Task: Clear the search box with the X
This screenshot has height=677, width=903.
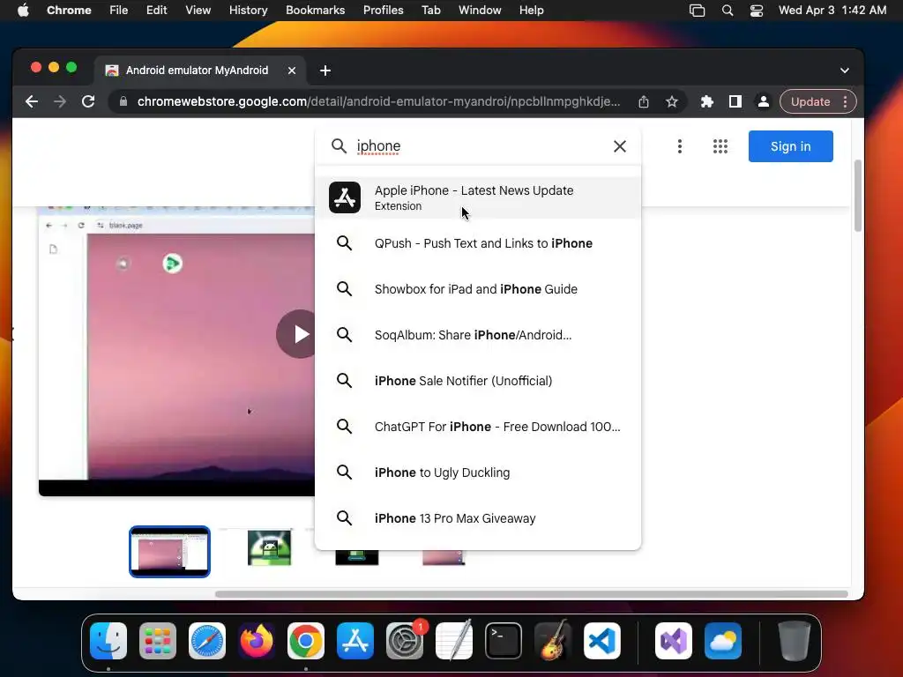Action: (620, 146)
